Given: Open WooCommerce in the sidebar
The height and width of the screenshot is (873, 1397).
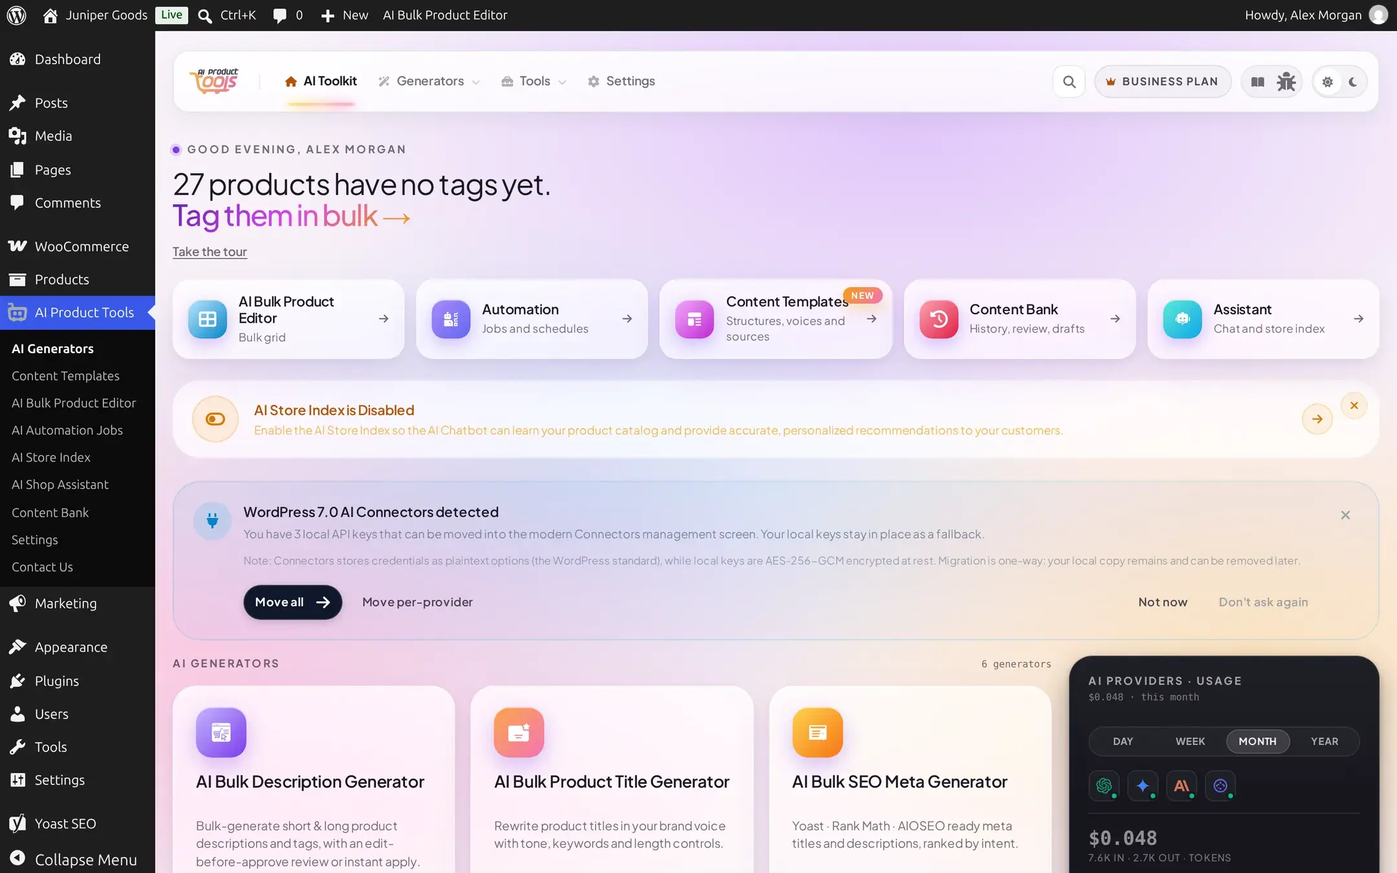Looking at the screenshot, I should (78, 246).
